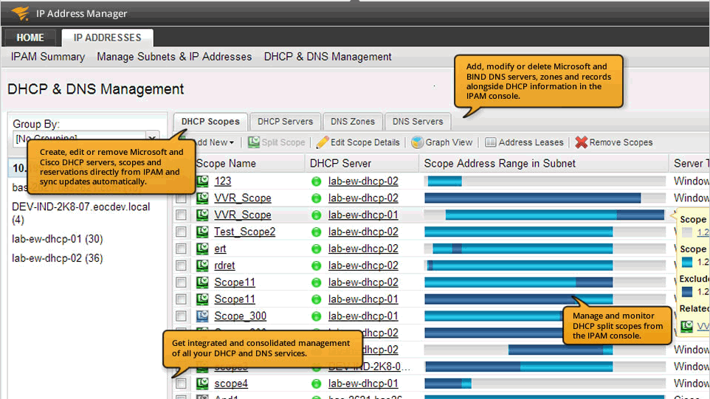Click scope icon beside Scope11 on lab-ew-dhcp-02
This screenshot has width=710, height=399.
202,282
